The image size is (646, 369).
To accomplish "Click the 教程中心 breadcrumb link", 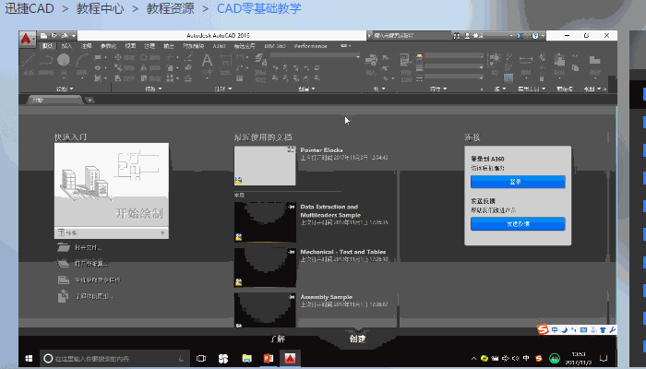I will point(100,8).
